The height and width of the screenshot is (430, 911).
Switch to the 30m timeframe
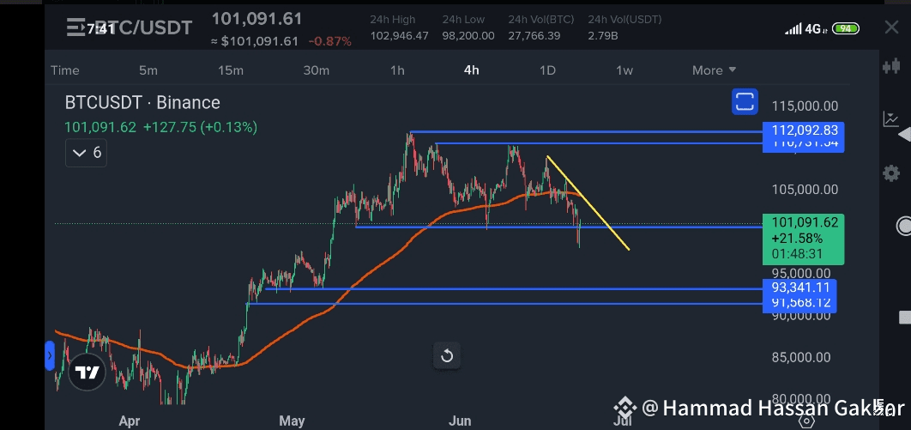316,70
